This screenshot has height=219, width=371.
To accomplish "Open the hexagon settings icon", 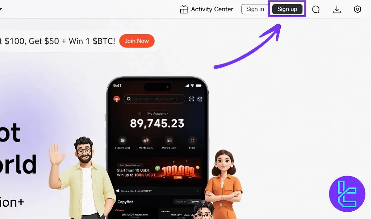I will coord(357,9).
